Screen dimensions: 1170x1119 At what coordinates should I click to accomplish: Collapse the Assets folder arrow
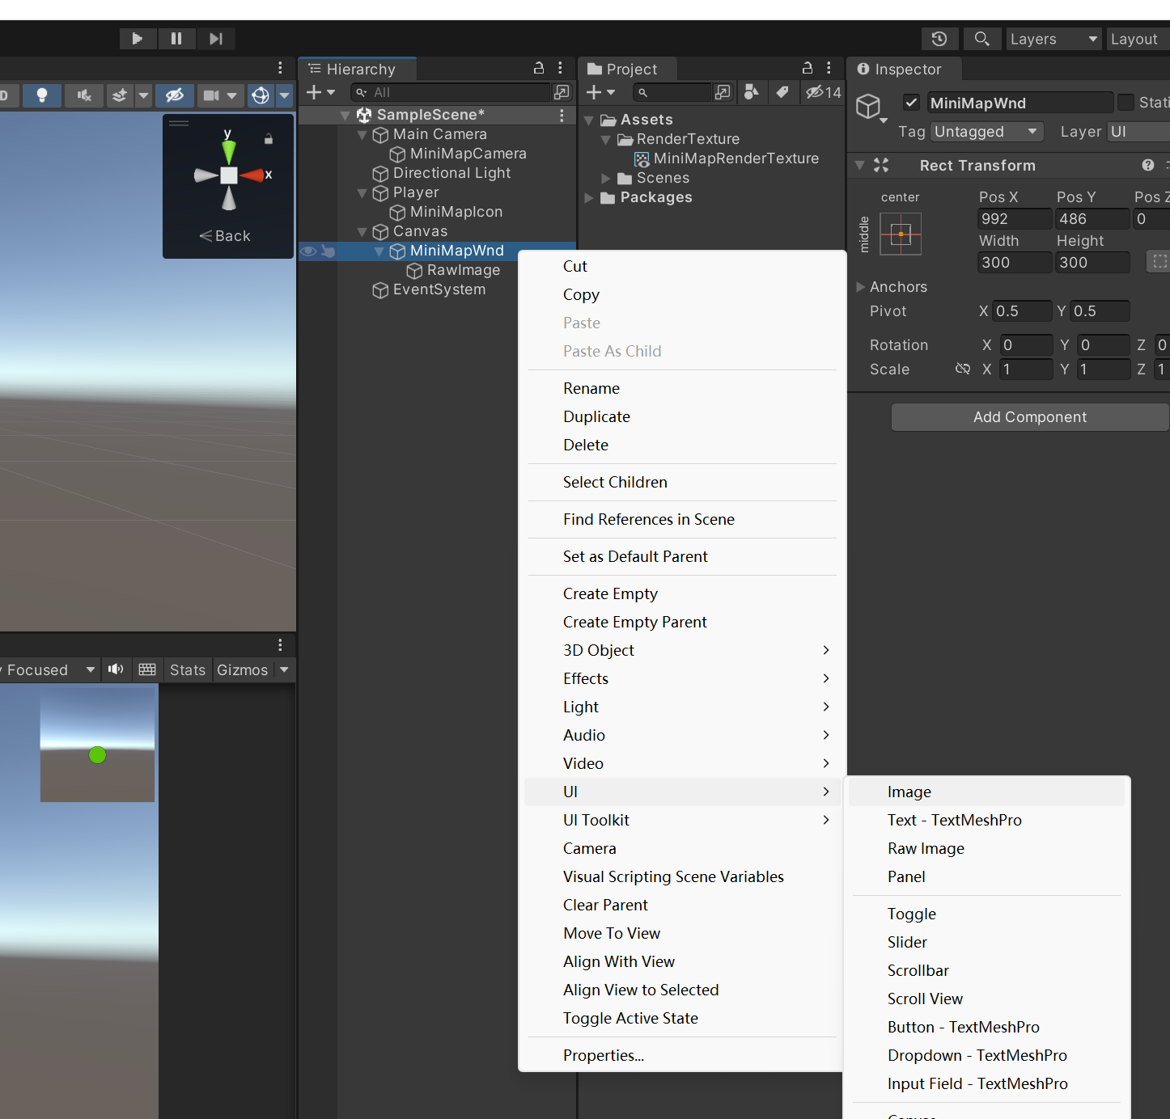[589, 120]
